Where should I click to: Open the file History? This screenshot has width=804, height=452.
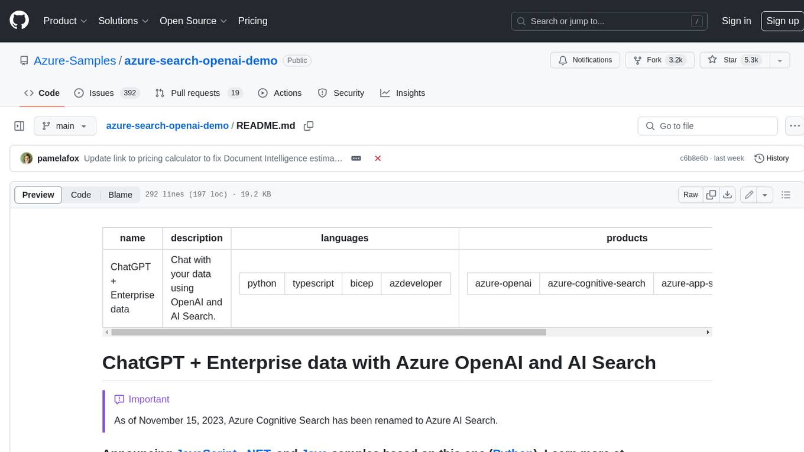[771, 159]
